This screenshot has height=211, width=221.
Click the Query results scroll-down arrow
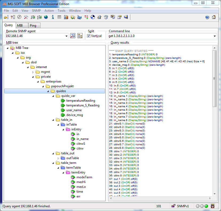tap(215, 194)
